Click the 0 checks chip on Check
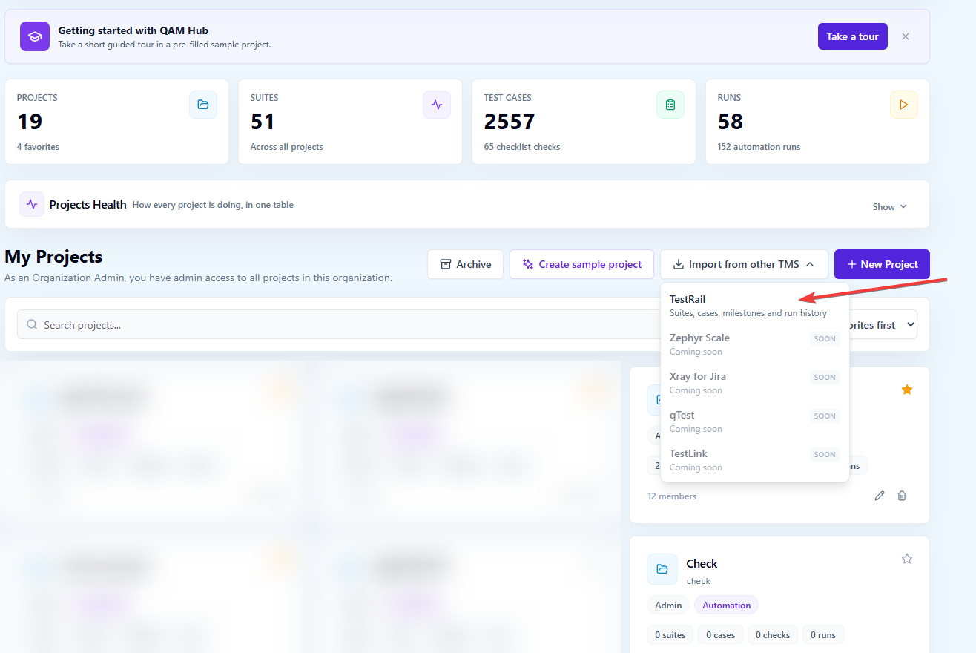Viewport: 976px width, 653px height. pyautogui.click(x=773, y=634)
